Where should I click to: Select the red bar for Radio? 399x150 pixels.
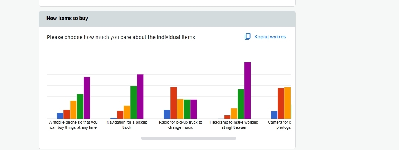tap(173, 103)
